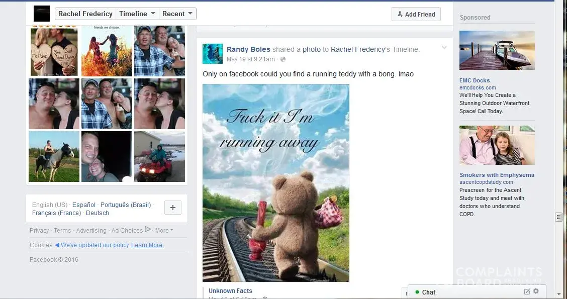Open post options chevron on Randy's post

(444, 48)
